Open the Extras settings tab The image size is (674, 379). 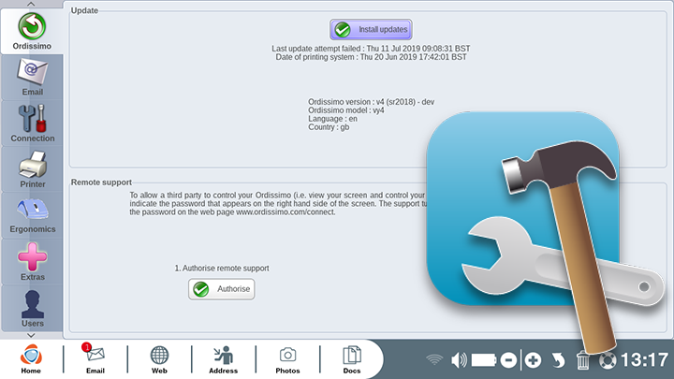click(32, 261)
